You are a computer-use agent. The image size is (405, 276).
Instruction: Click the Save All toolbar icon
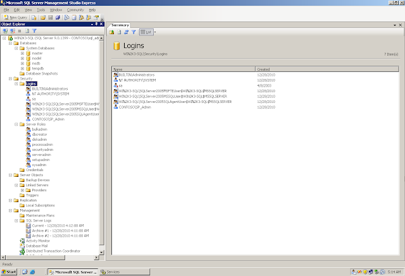(58, 18)
